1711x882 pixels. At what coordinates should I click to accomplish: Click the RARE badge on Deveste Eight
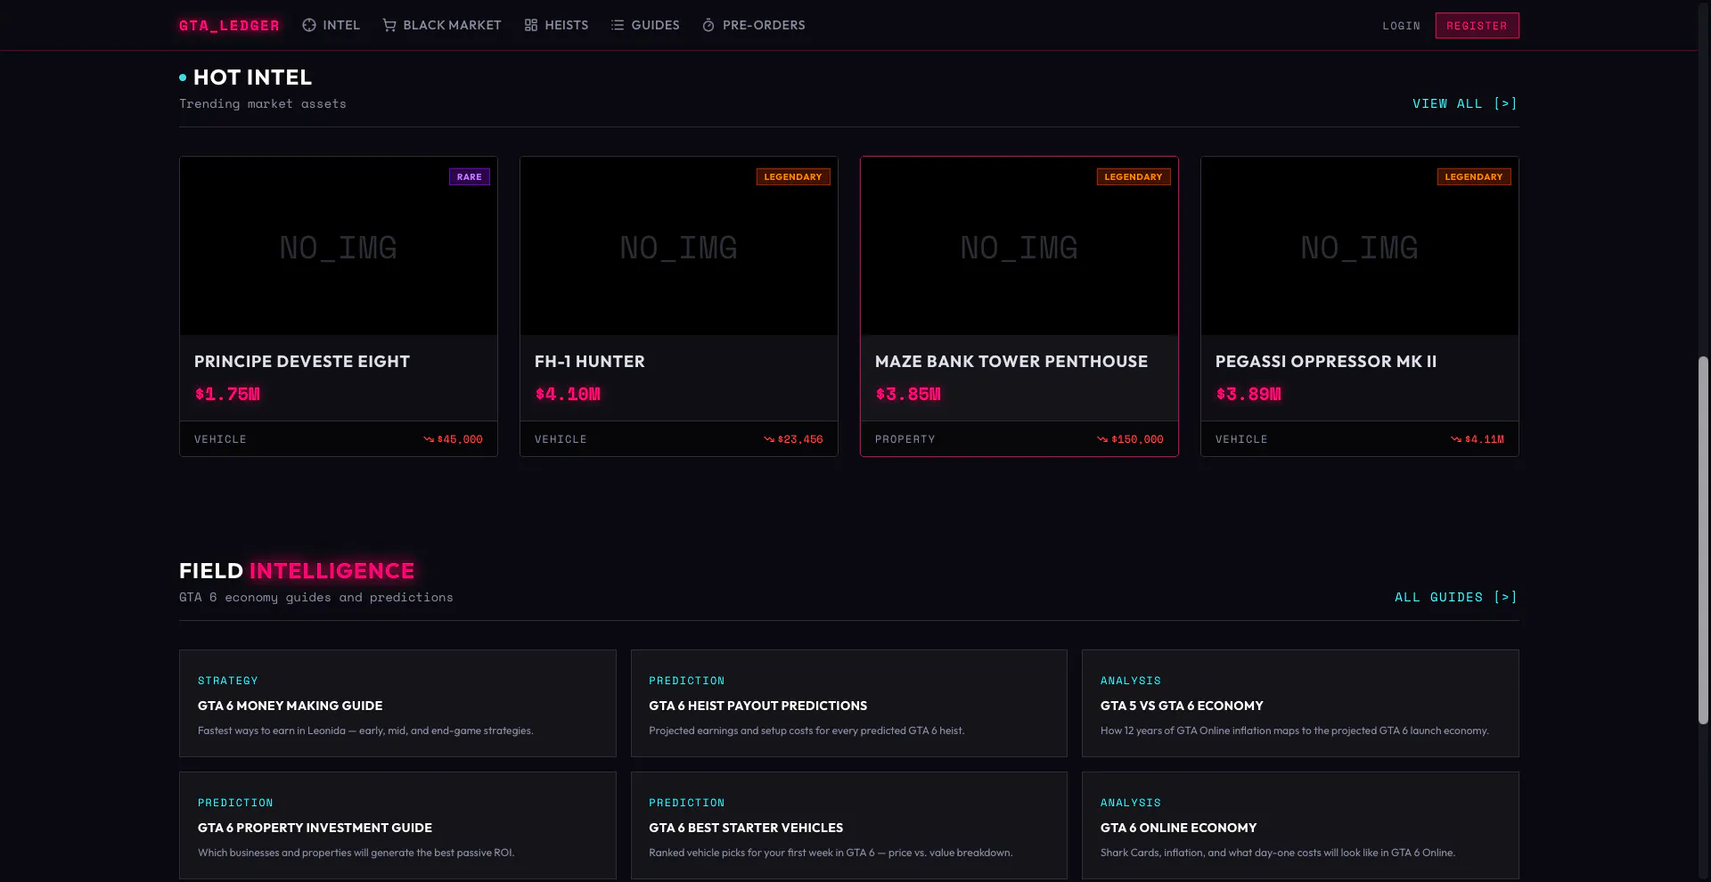coord(470,176)
